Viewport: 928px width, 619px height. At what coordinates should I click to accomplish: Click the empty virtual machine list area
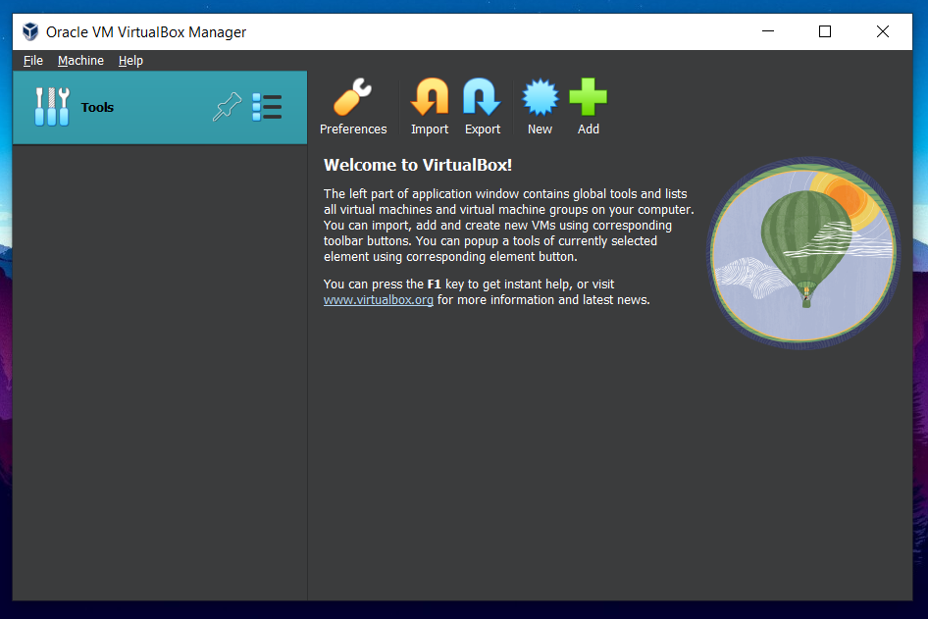[157, 373]
